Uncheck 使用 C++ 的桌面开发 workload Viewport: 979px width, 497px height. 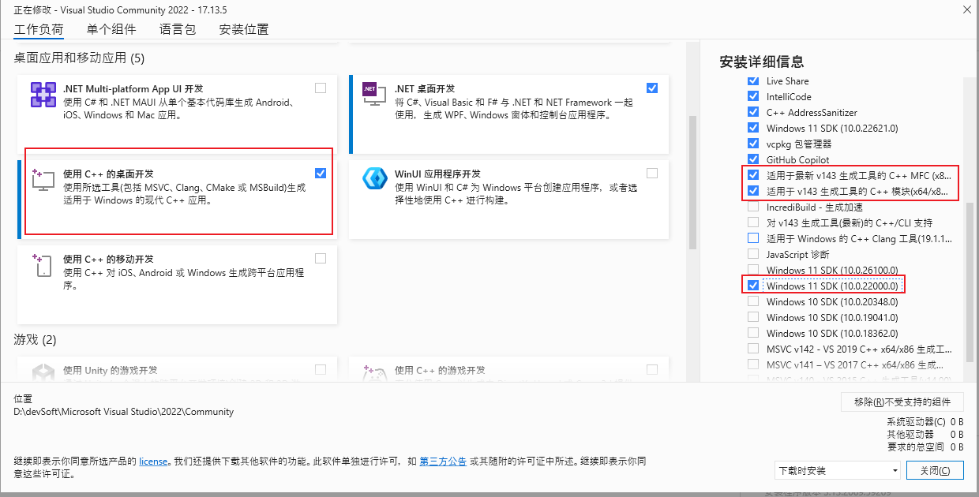pyautogui.click(x=321, y=174)
